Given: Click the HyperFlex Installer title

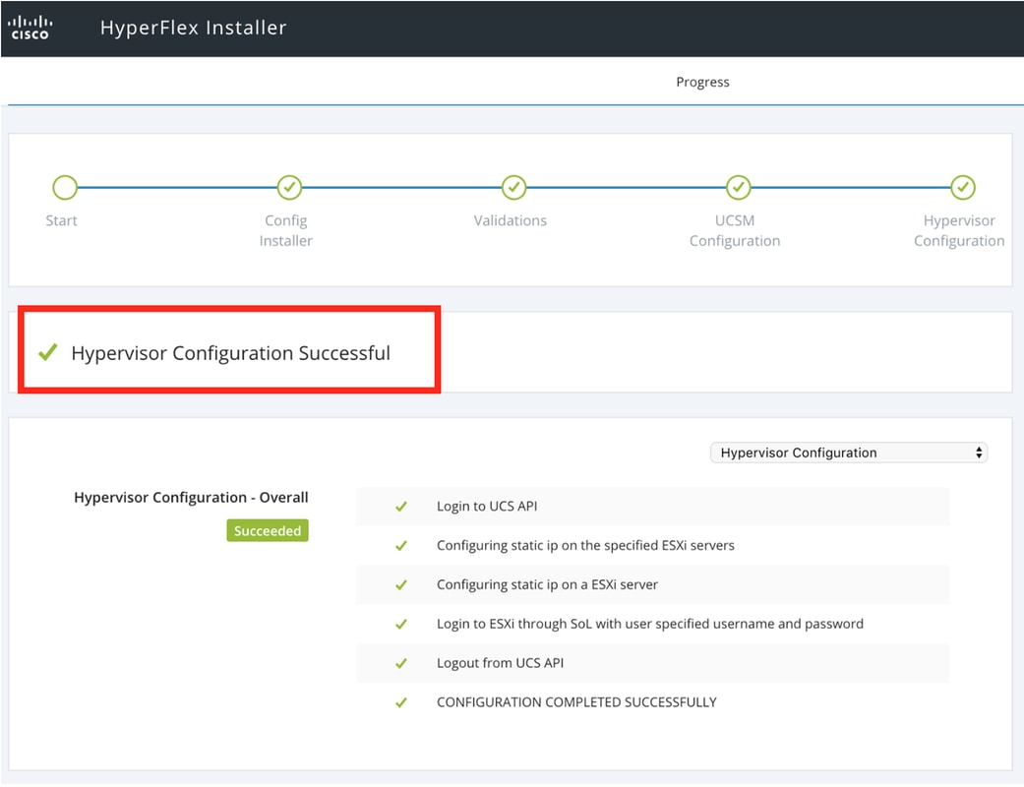Looking at the screenshot, I should point(194,28).
